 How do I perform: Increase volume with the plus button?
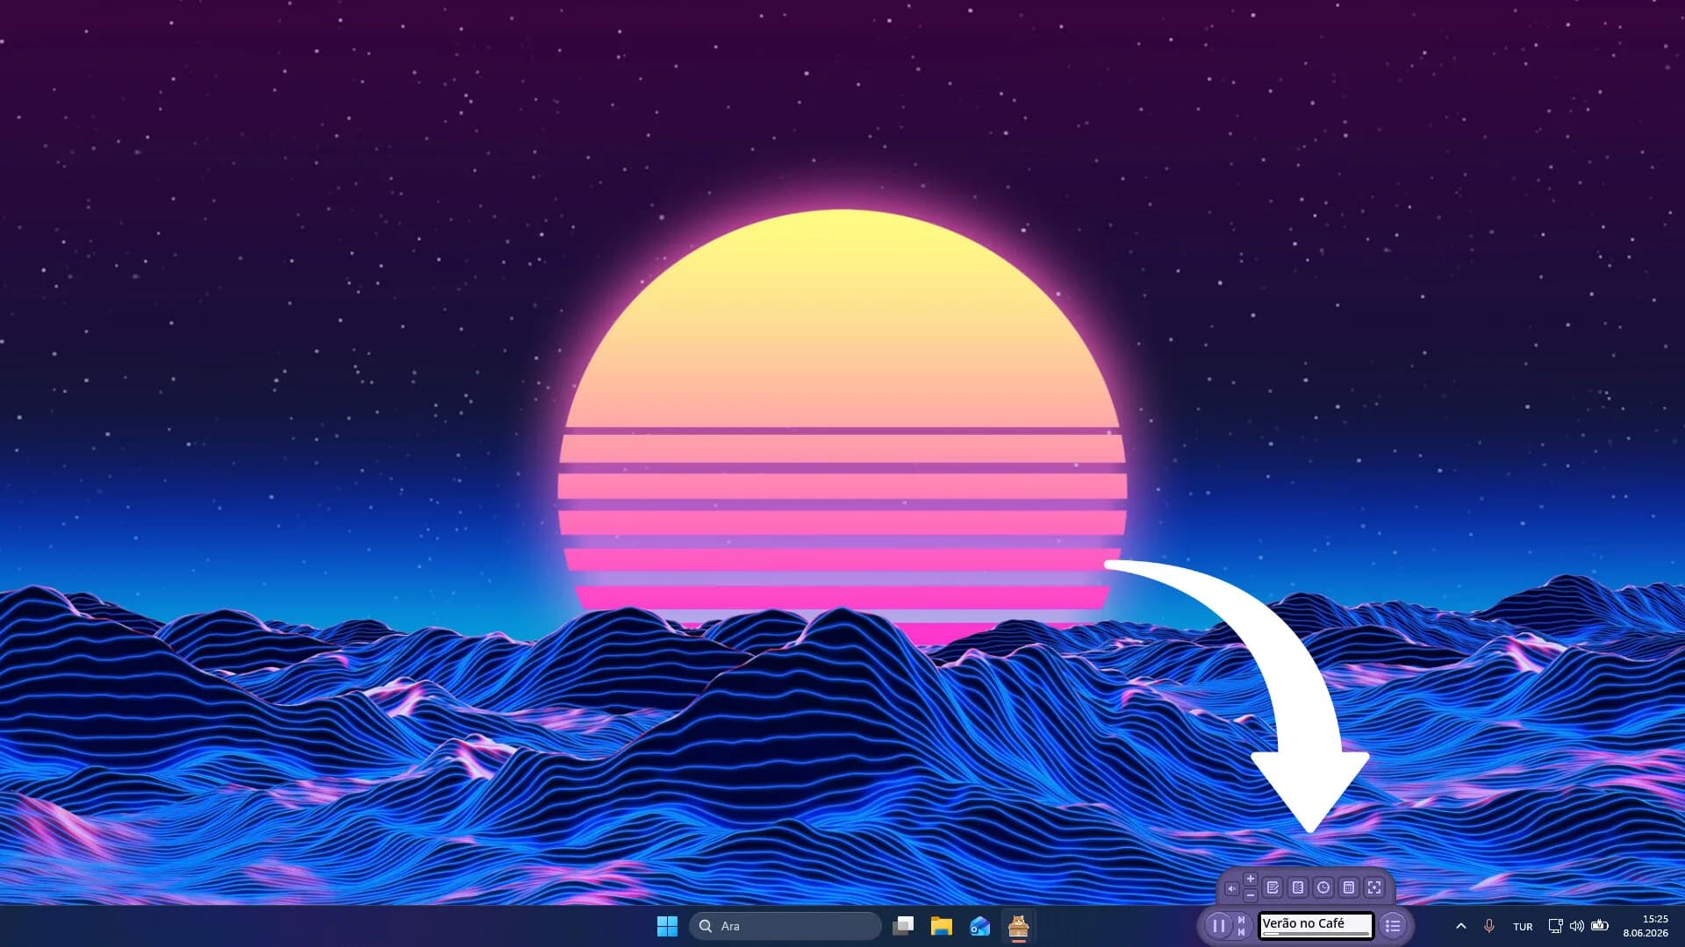[1251, 879]
